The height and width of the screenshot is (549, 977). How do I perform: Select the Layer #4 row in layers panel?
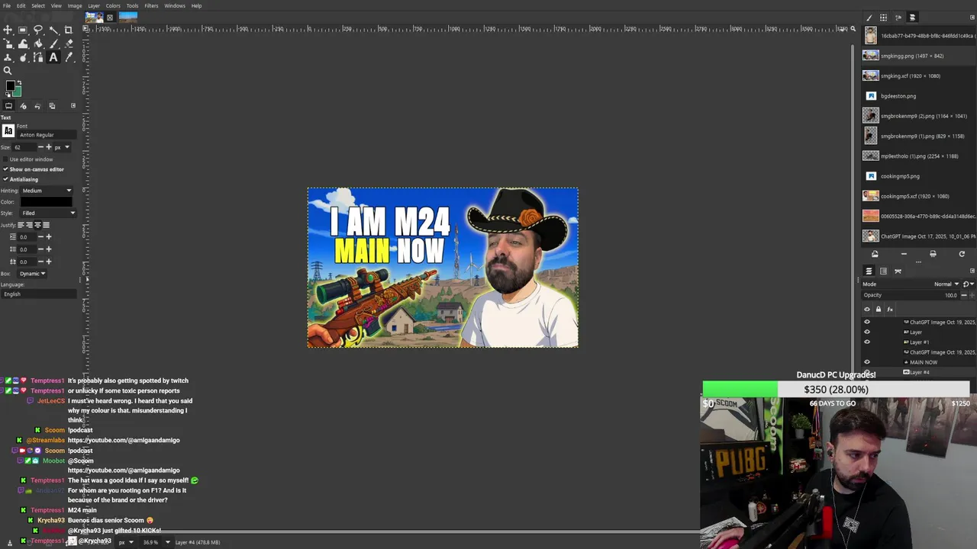click(919, 372)
